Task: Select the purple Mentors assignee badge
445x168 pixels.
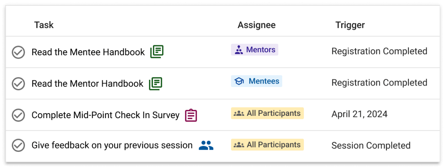Action: pyautogui.click(x=254, y=50)
